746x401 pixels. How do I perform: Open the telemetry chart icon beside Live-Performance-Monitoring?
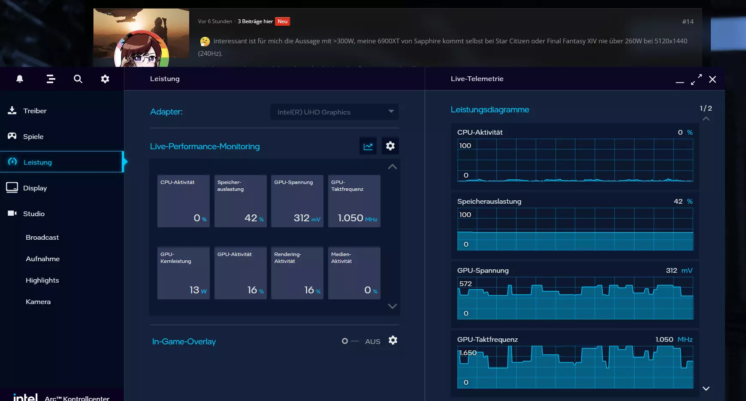(x=368, y=146)
